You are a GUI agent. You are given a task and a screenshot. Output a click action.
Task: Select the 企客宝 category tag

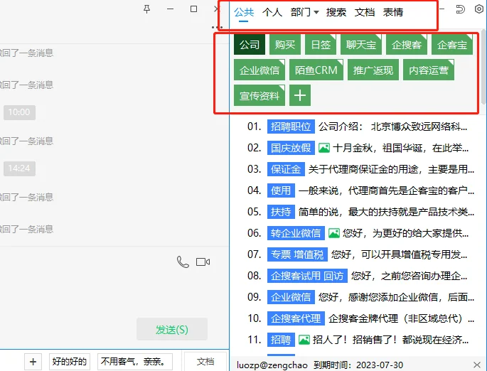point(452,45)
